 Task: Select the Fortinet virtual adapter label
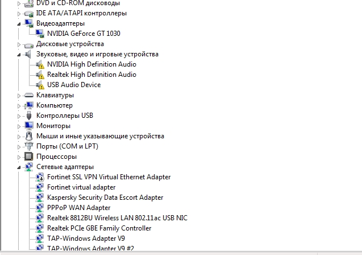click(x=81, y=187)
